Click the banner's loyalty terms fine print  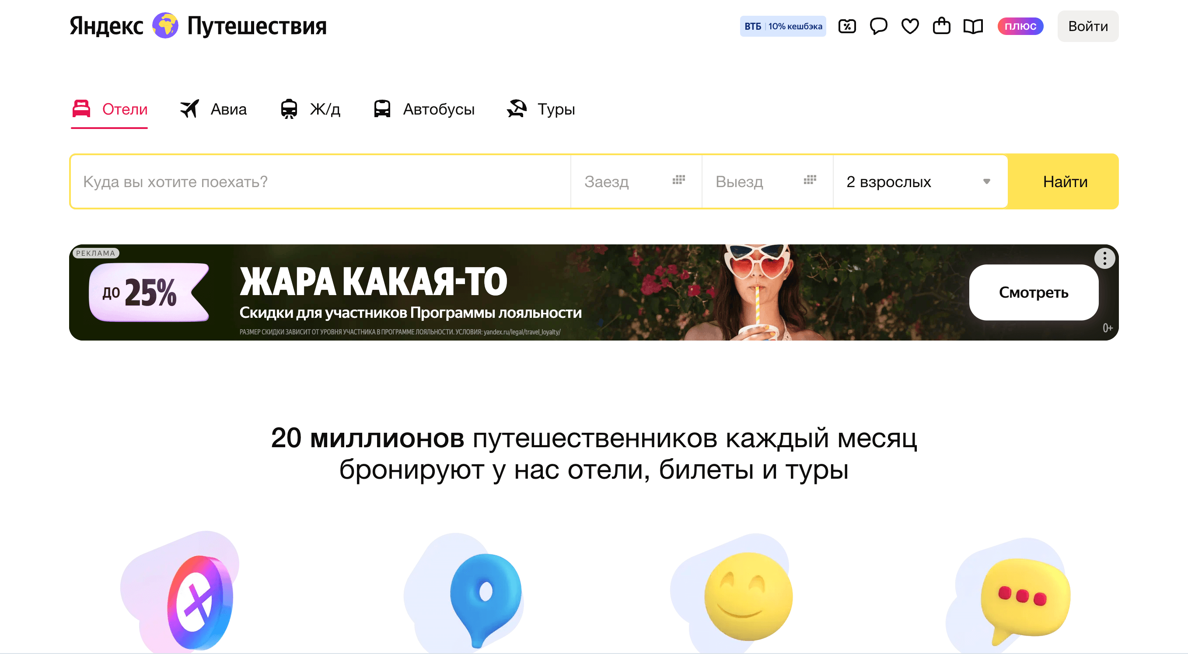coord(400,332)
